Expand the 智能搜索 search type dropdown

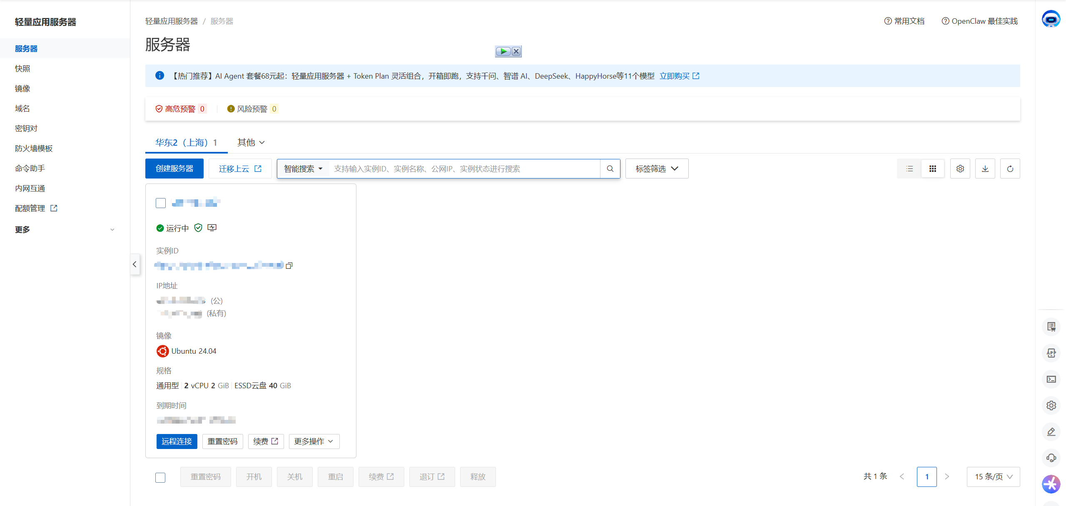click(x=303, y=169)
